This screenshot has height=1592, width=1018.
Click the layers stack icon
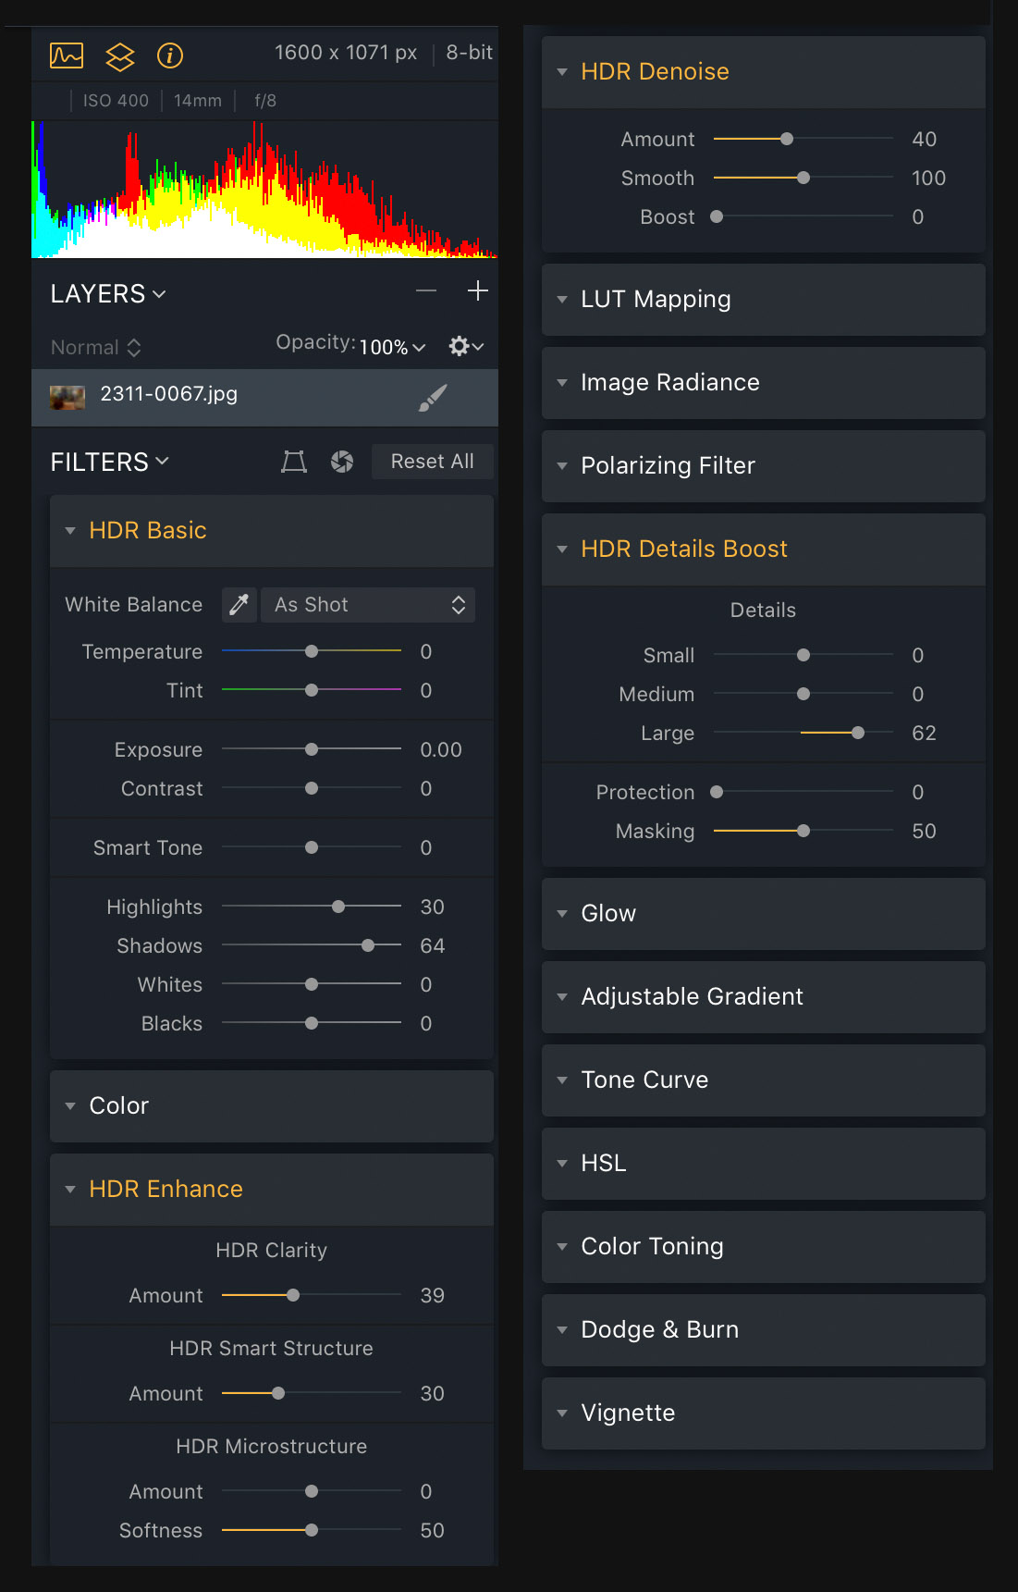click(x=119, y=56)
